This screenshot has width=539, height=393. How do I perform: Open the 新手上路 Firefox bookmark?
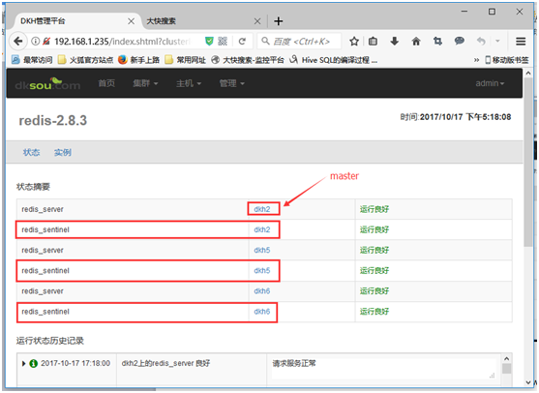coord(139,60)
